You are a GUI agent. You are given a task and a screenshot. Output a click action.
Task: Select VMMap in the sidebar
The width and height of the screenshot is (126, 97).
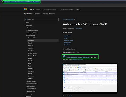pyautogui.click(x=31, y=79)
